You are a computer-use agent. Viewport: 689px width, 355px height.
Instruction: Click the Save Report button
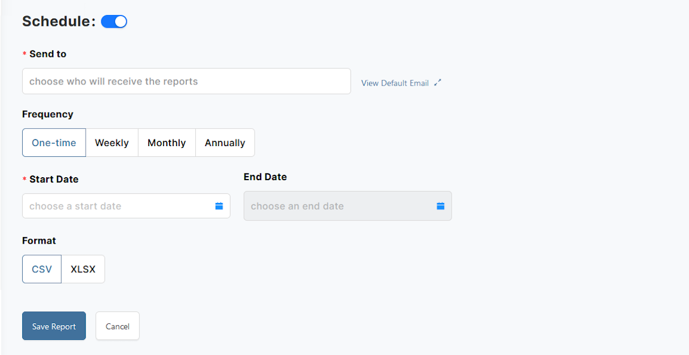click(54, 326)
